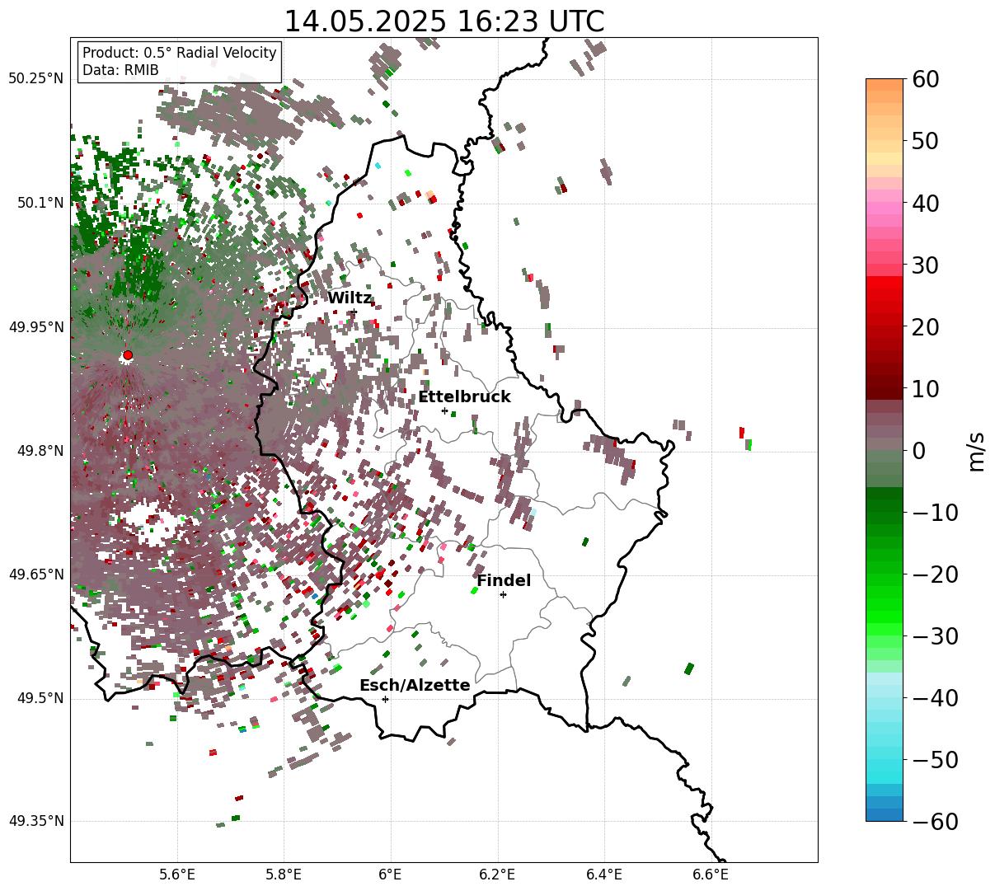This screenshot has height=891, width=995.
Task: Click the colorbar label 20
Action: point(926,327)
